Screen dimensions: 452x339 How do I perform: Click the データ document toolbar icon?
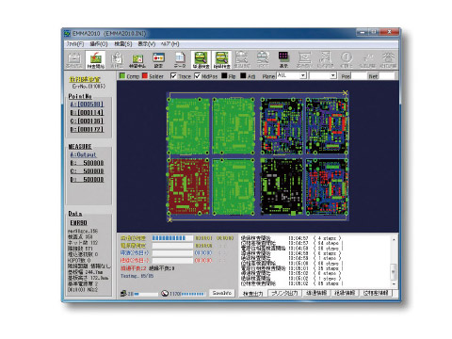pos(180,60)
